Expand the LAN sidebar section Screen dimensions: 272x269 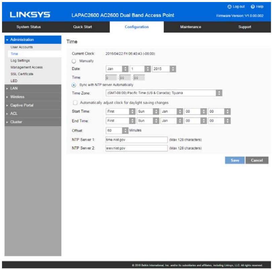pos(33,88)
